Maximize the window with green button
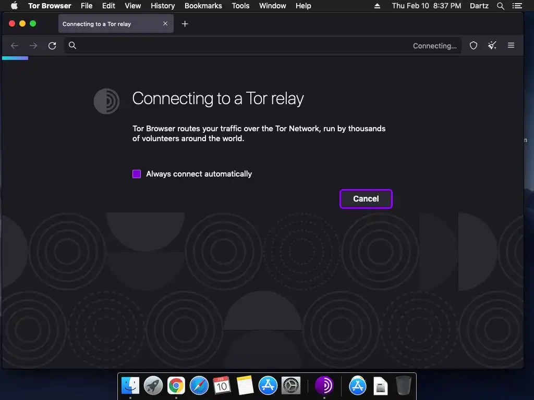Viewport: 534px width, 400px height. click(33, 23)
